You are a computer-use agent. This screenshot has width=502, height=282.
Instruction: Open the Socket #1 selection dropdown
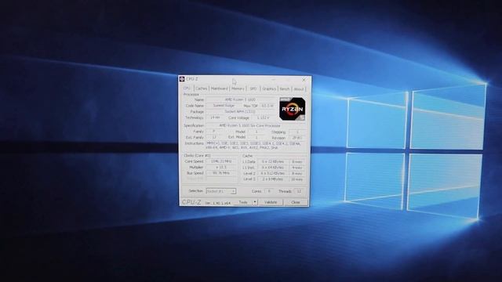tap(221, 191)
